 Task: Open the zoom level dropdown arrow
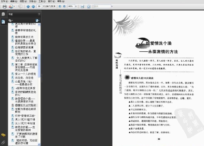click(x=76, y=6)
